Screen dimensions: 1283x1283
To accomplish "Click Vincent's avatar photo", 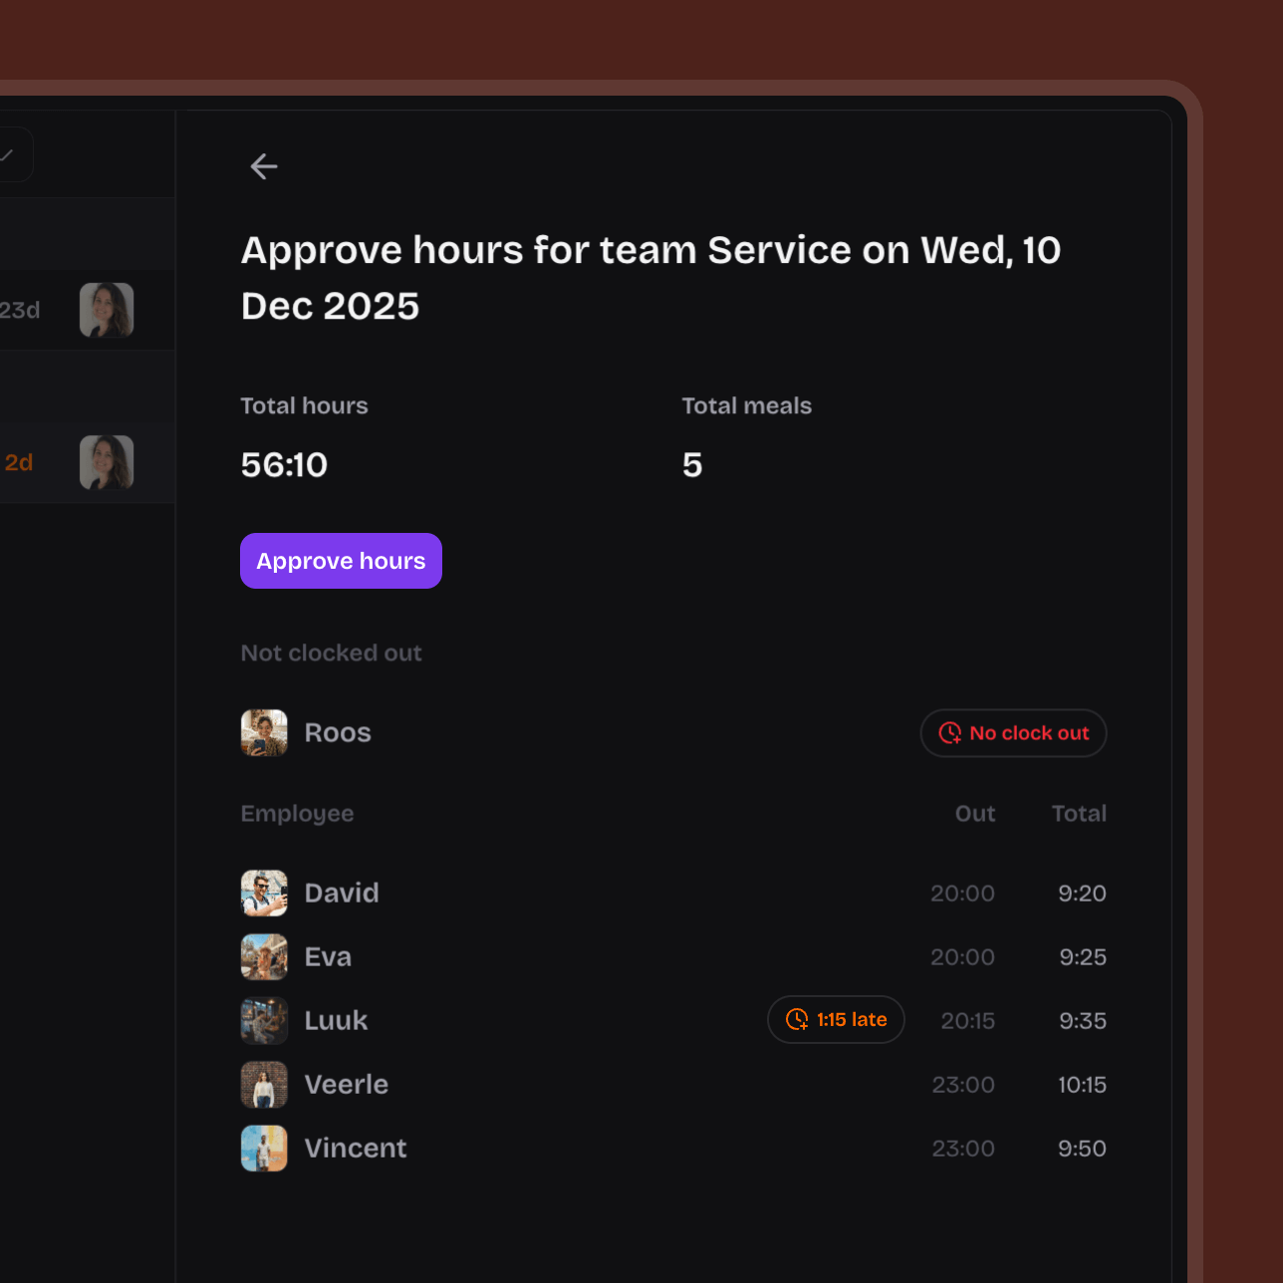I will click(264, 1149).
